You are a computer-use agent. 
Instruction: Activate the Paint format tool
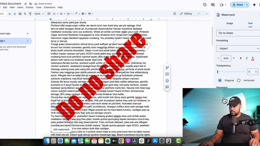tap(30, 14)
